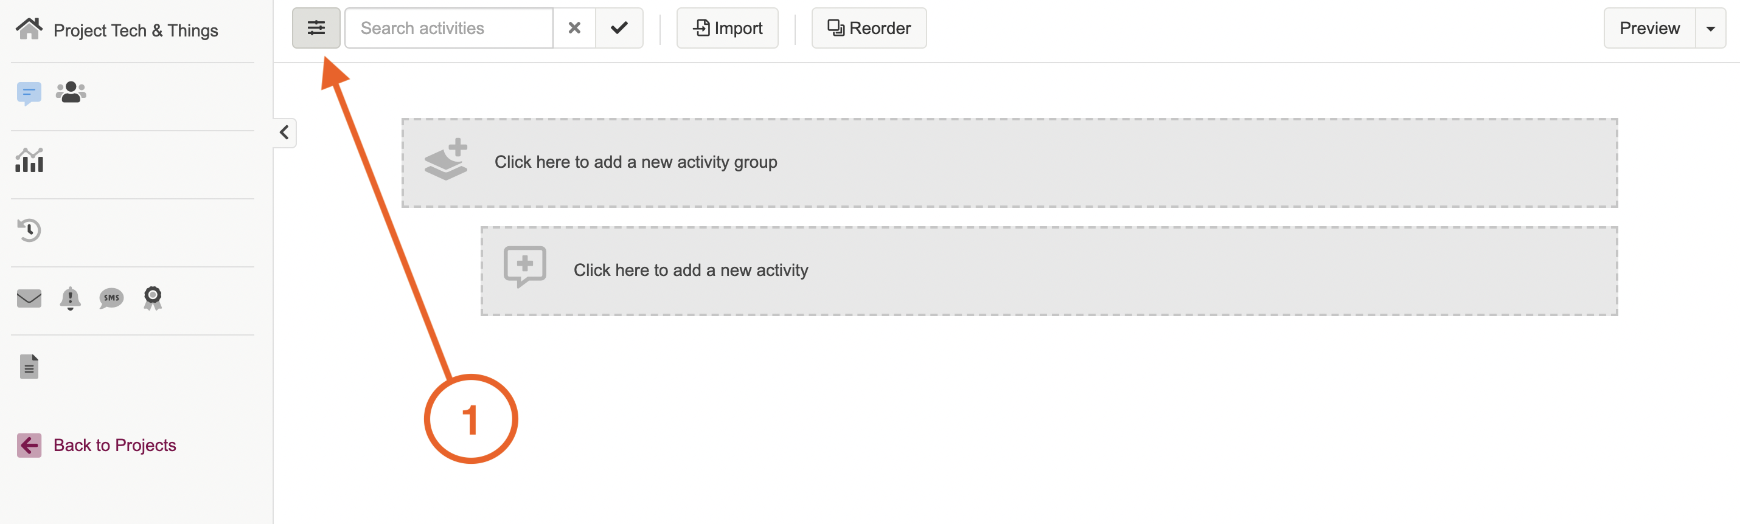Screen dimensions: 1740x524
Task: Open the award ribbon badge icon
Action: [153, 298]
